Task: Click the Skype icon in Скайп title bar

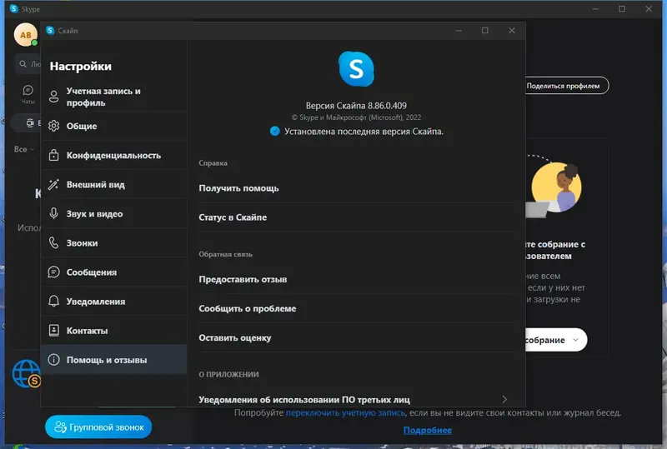Action: click(50, 30)
